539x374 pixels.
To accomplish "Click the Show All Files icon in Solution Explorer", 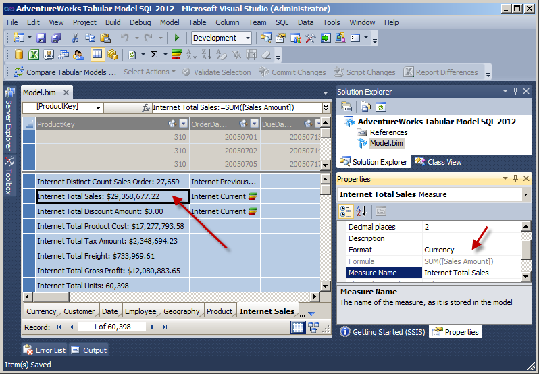I will click(x=365, y=107).
